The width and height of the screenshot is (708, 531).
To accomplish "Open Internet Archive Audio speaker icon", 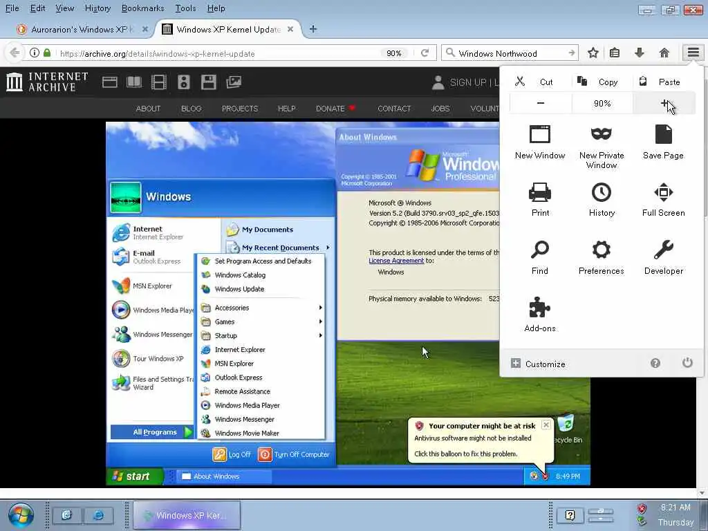I will [x=183, y=82].
